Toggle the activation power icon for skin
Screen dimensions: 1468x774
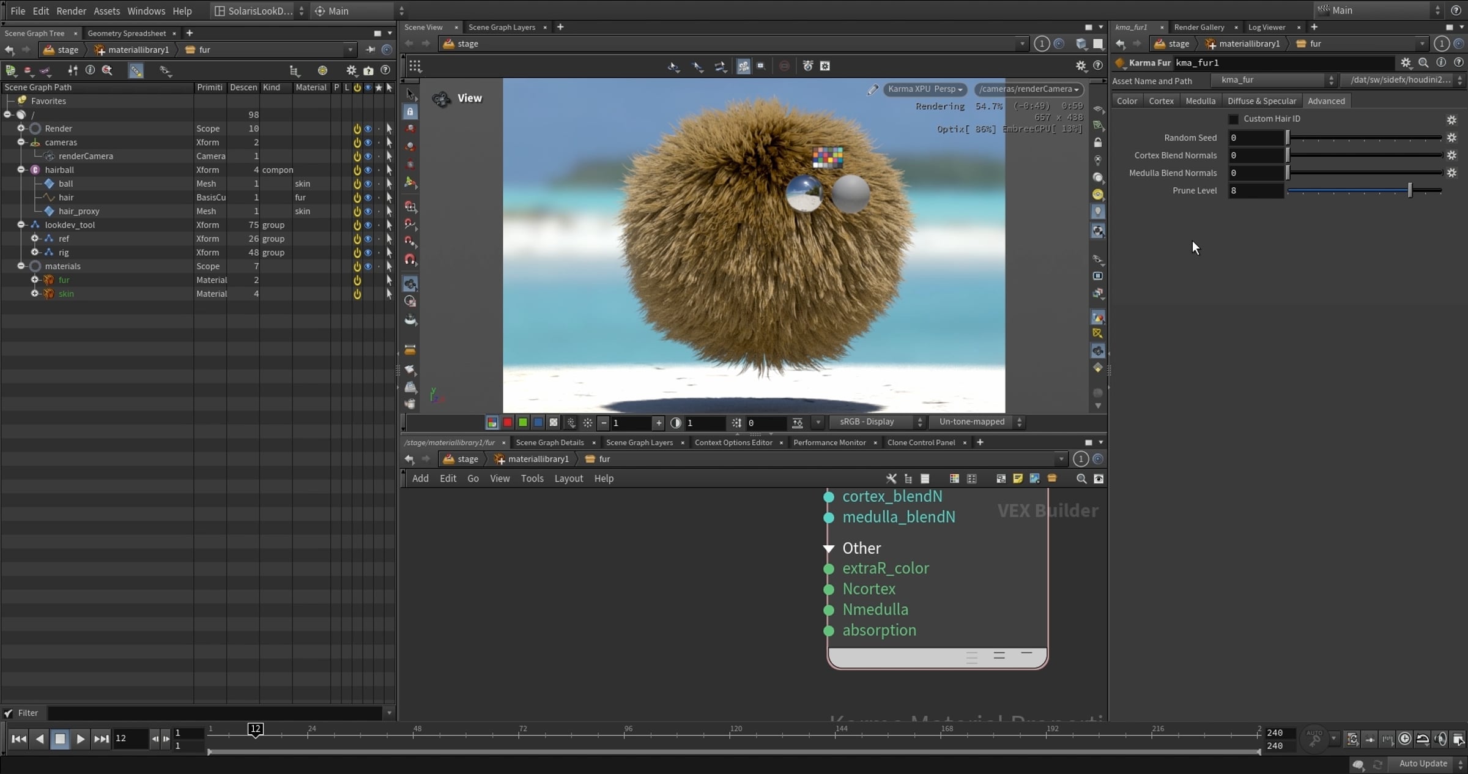(x=357, y=294)
